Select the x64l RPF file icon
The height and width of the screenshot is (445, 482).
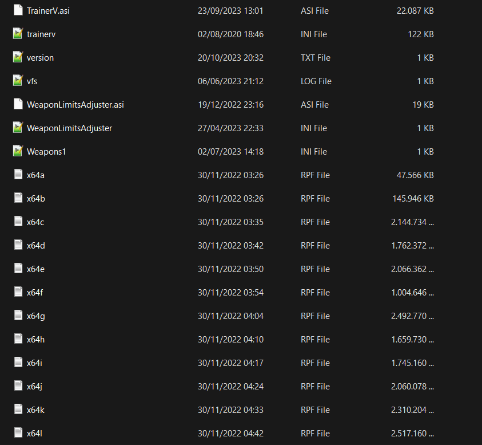(18, 433)
